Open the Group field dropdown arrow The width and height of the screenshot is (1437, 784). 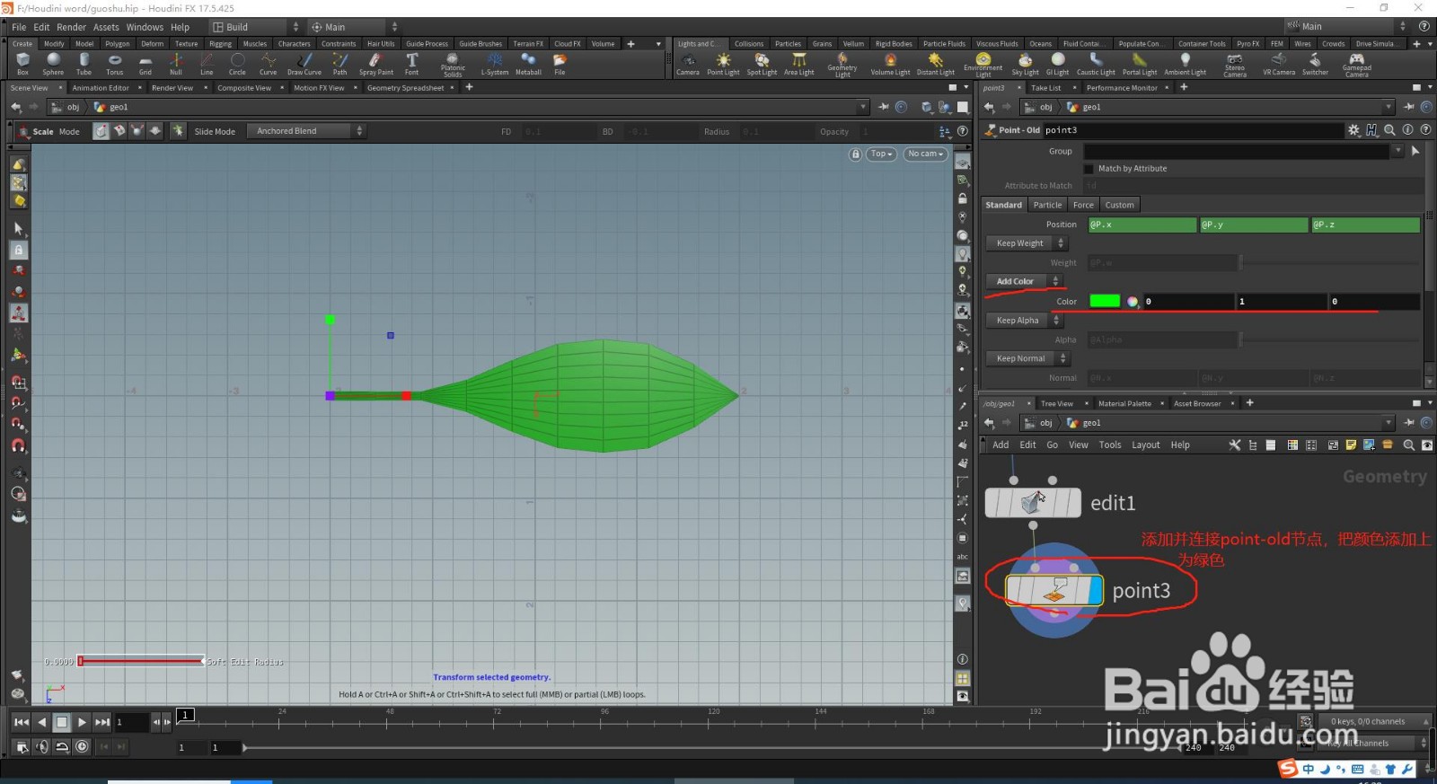coord(1397,151)
